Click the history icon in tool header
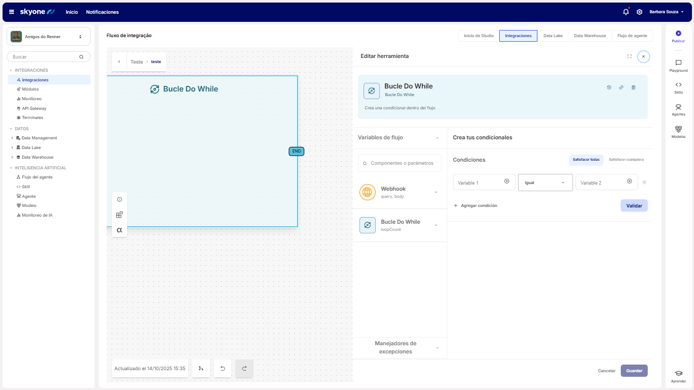Viewport: 694px width, 390px height. point(609,87)
